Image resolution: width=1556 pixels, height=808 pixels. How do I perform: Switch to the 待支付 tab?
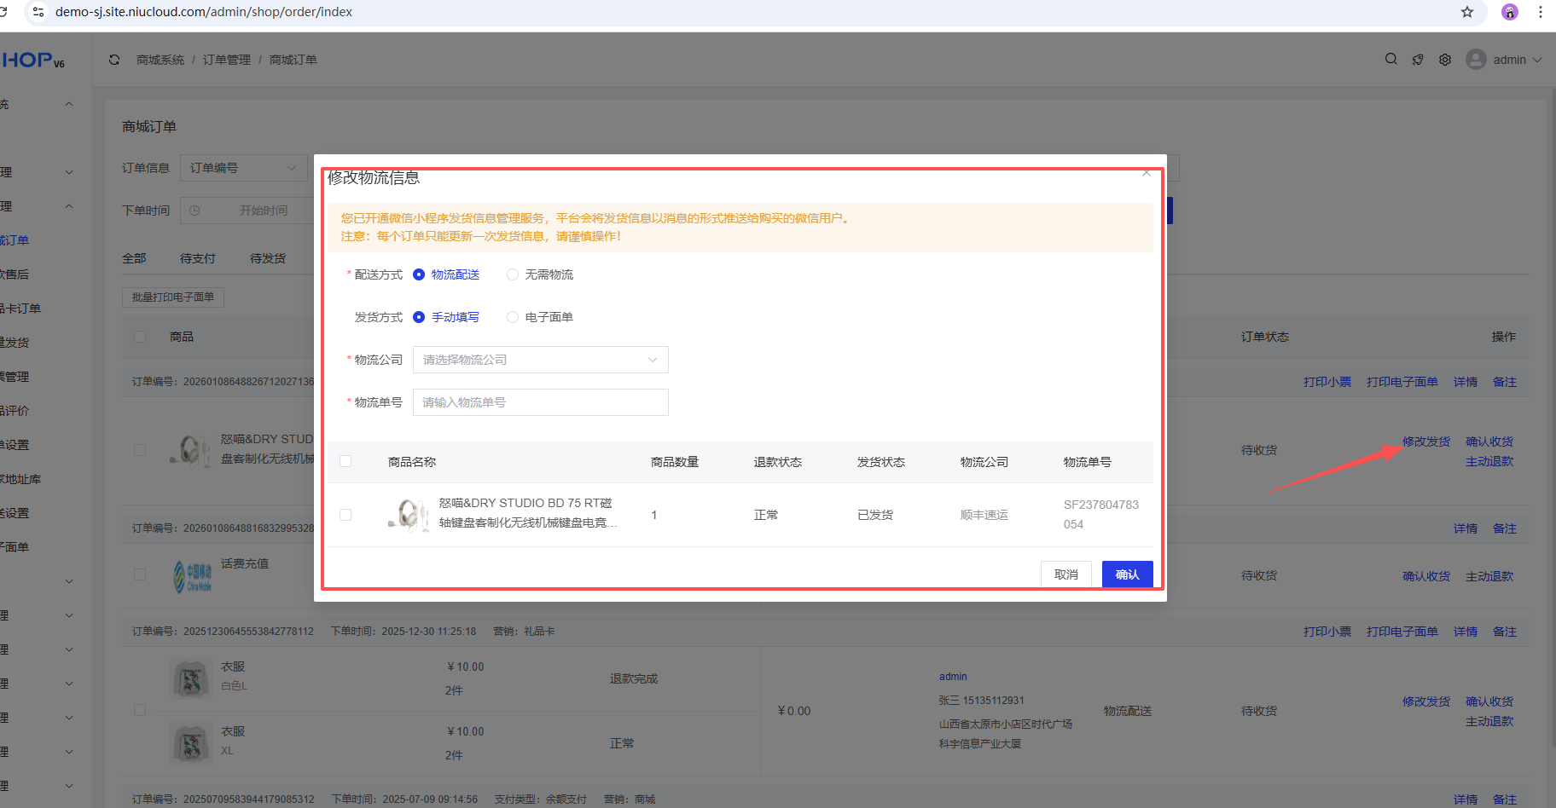pyautogui.click(x=197, y=258)
